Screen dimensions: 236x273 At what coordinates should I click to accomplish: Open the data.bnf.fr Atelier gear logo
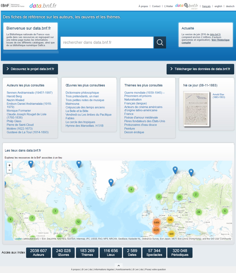(x=187, y=6)
